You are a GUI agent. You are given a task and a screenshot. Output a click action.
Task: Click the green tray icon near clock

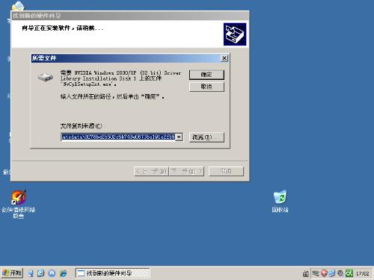[349, 273]
